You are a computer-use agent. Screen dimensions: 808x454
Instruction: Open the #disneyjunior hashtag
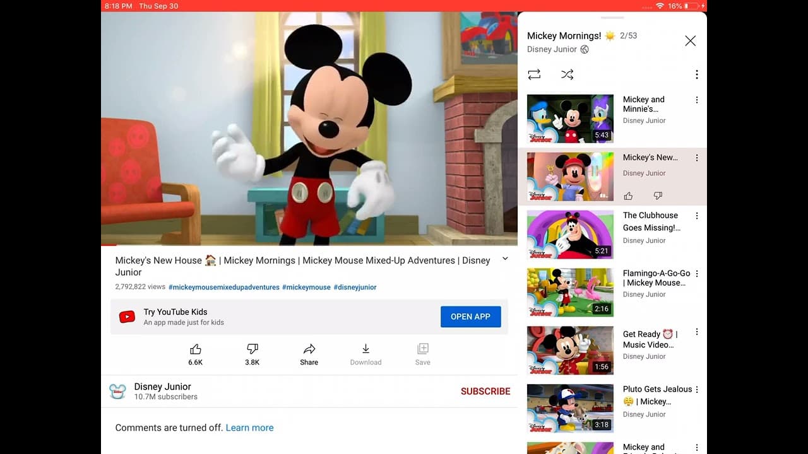tap(355, 287)
